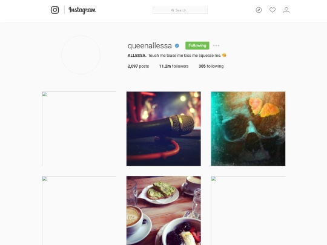This screenshot has height=245, width=327.
Task: Focus the Search input field
Action: click(x=180, y=10)
